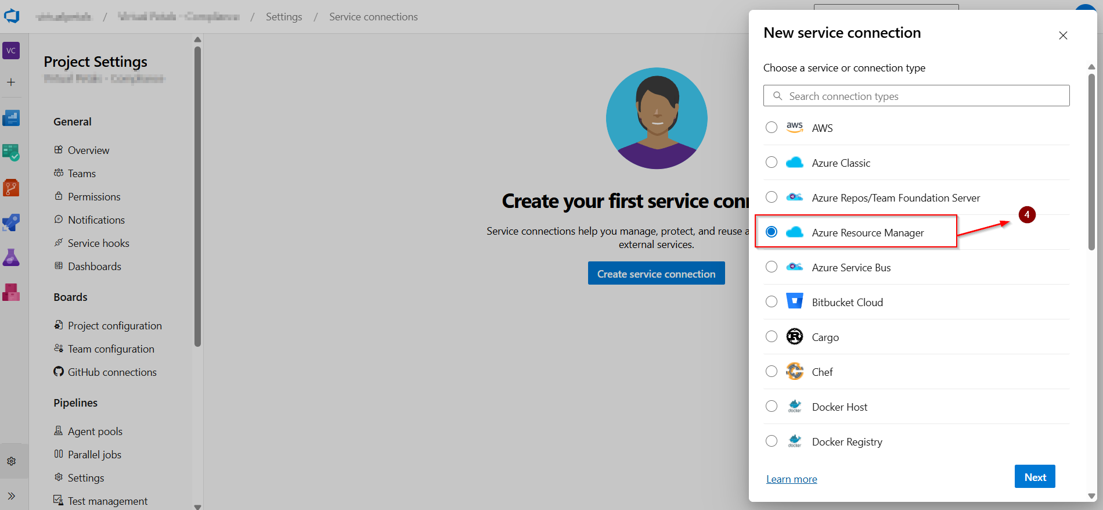Open Overview in Project Settings
The height and width of the screenshot is (510, 1103).
(88, 150)
